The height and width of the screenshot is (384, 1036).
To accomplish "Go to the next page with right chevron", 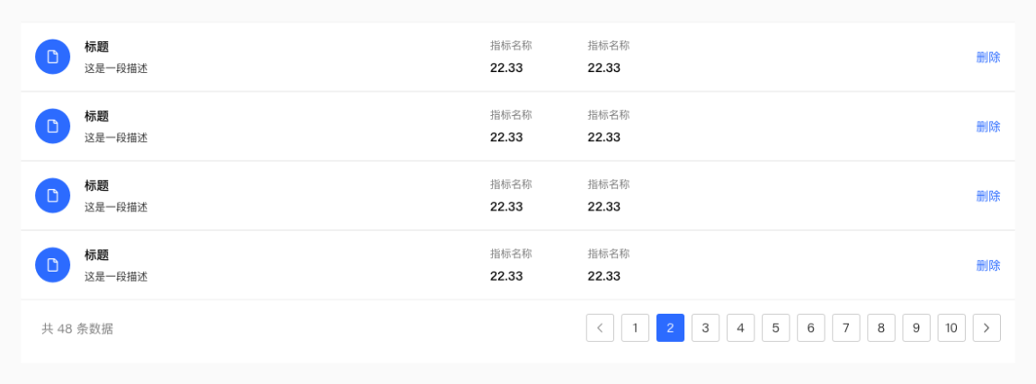I will (x=987, y=328).
